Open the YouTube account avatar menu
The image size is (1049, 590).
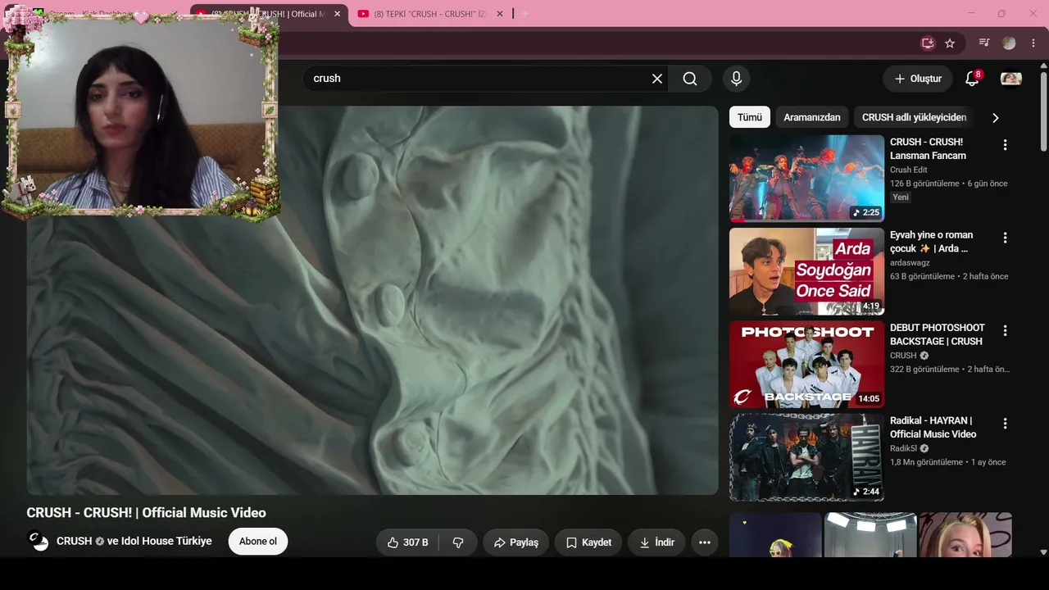1011,79
